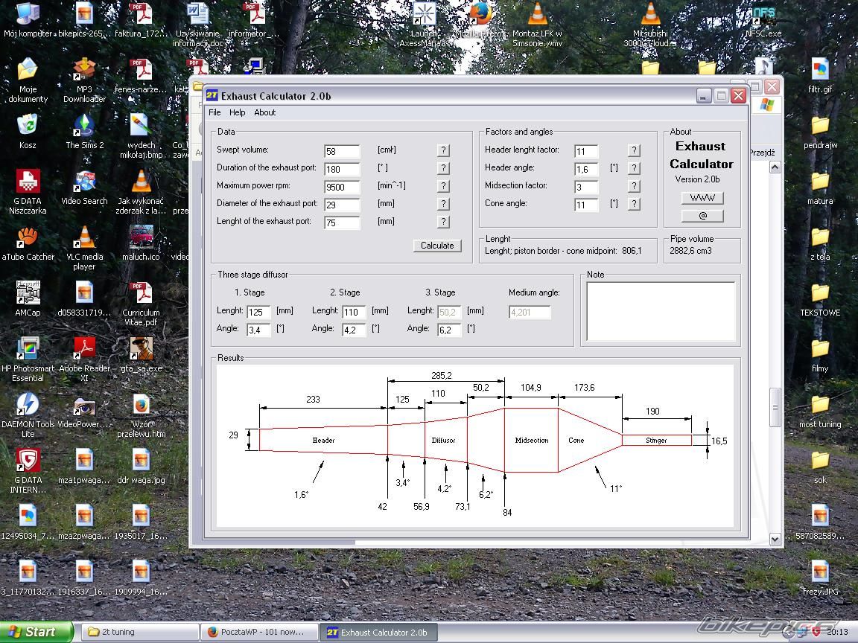Focus the 1. Stage Angle field

point(259,330)
